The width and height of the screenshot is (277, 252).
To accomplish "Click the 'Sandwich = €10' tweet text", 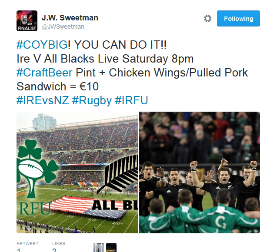I will point(57,86).
